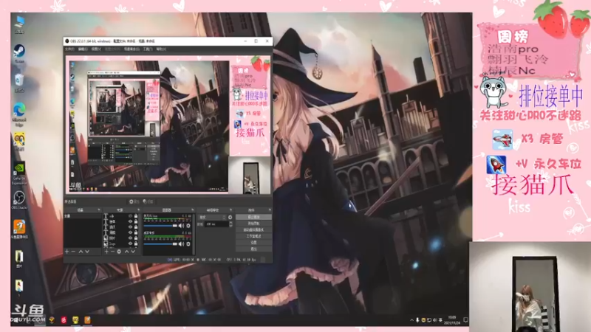This screenshot has height=332, width=591.
Task: Open the 文件(F) File menu in OBS
Action: click(69, 49)
